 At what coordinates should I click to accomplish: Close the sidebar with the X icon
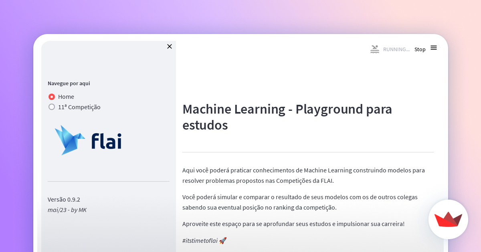pos(169,46)
